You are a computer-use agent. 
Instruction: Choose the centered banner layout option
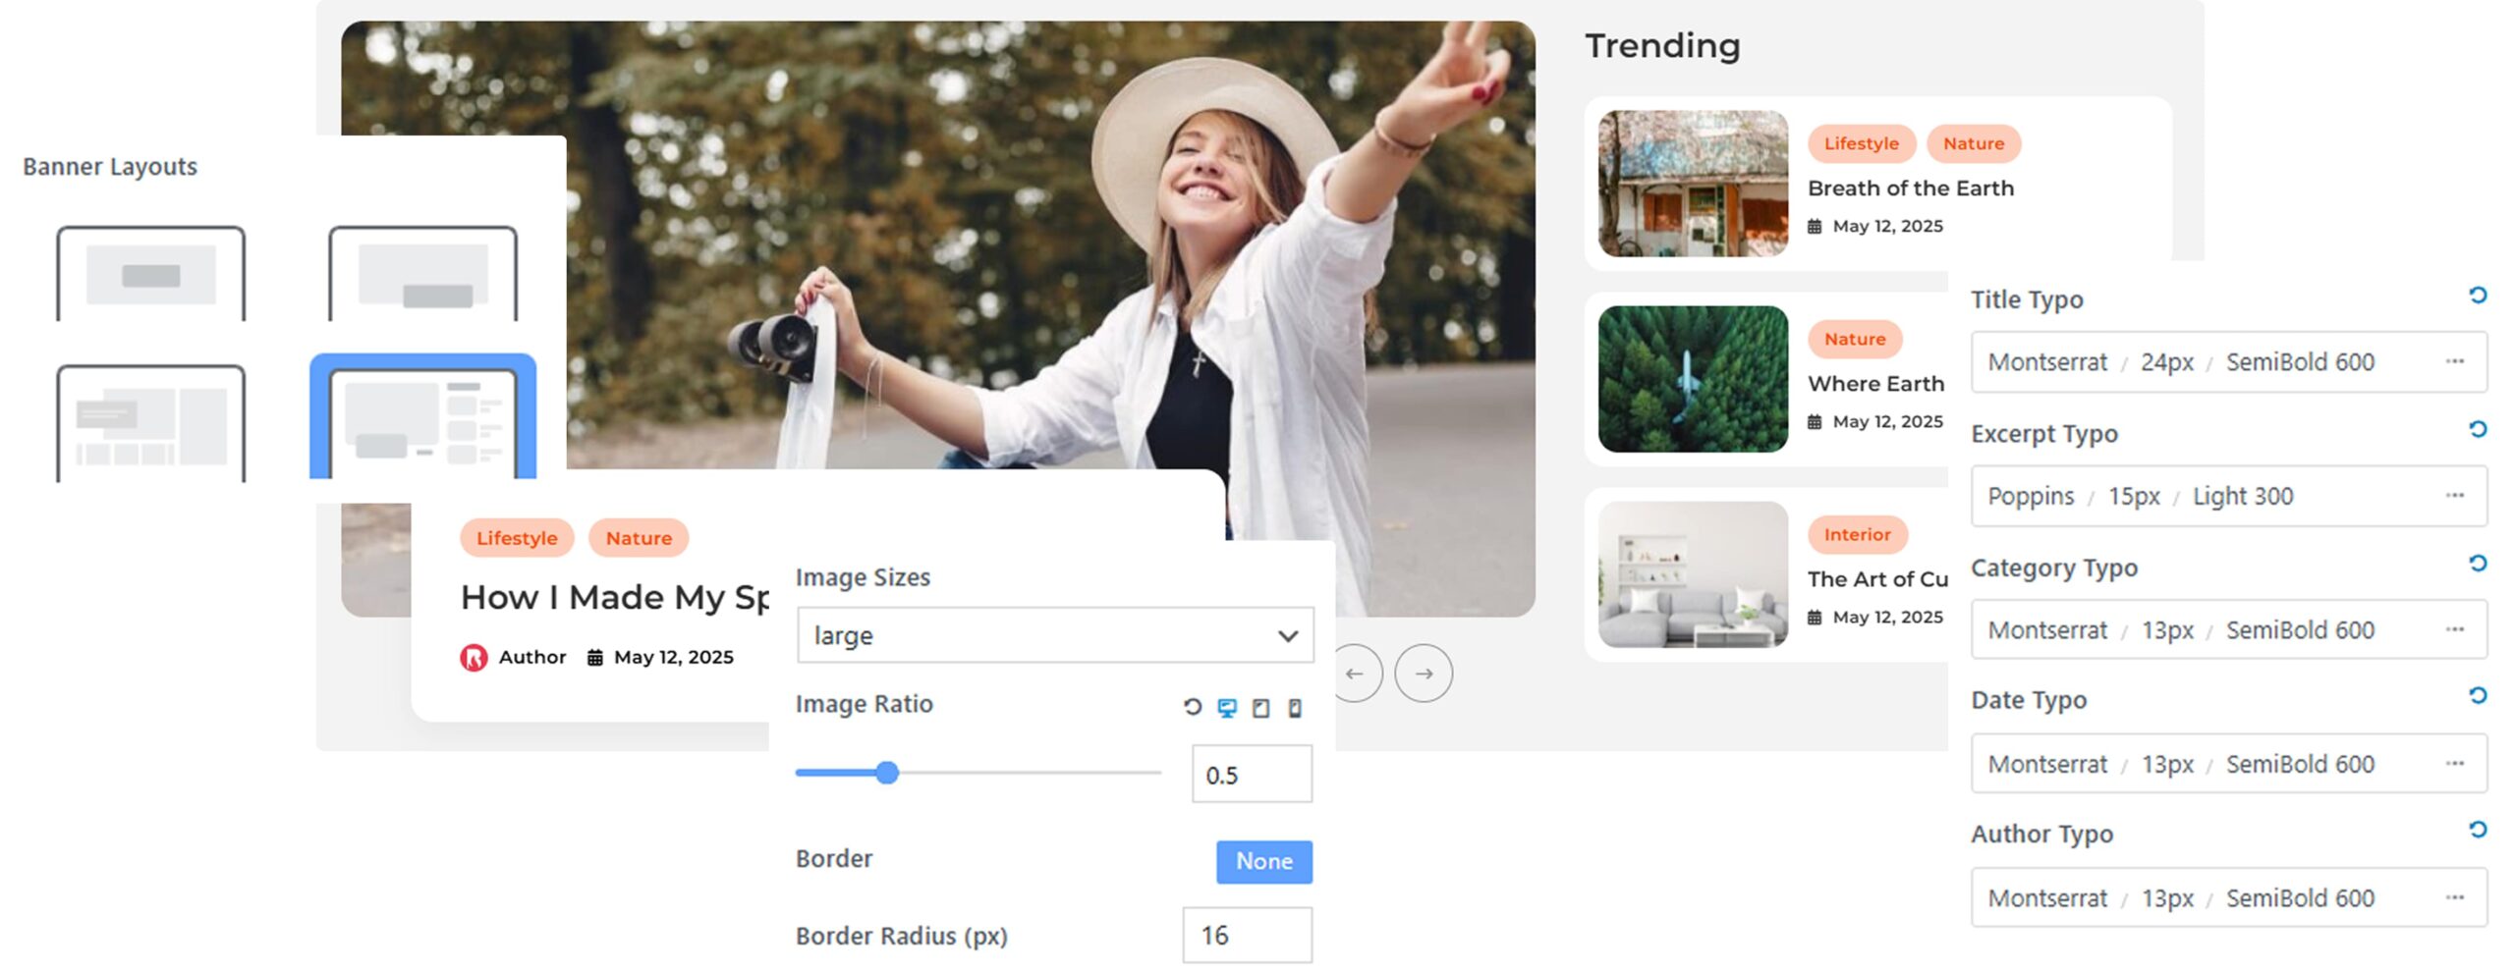[150, 274]
